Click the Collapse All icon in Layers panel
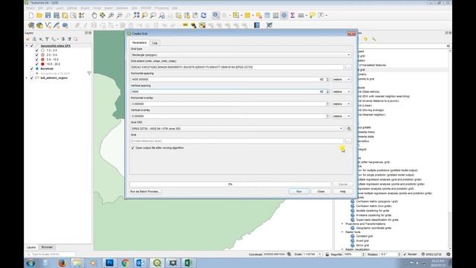Screen dimensions: 476x268 point(69,39)
